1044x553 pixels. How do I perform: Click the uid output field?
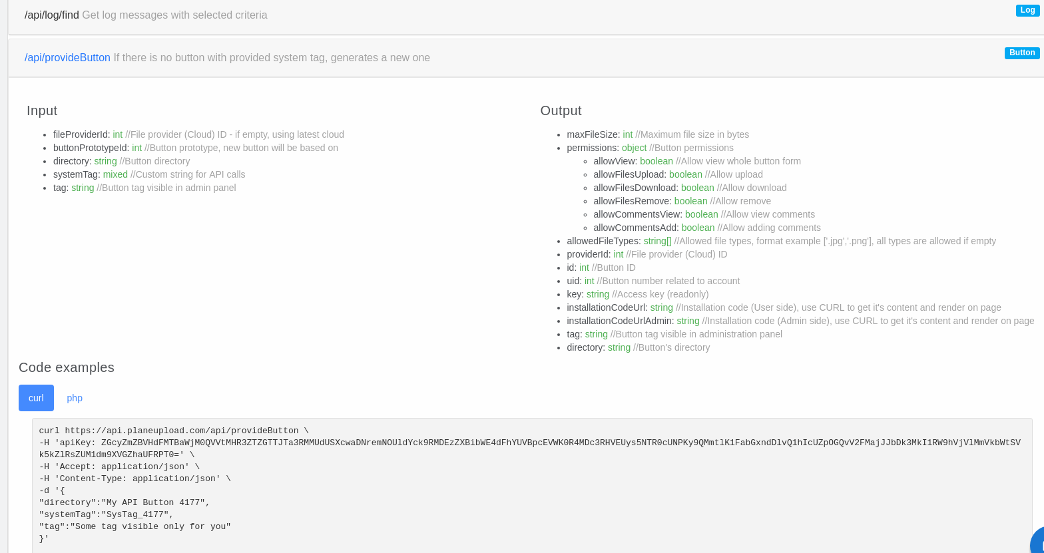(x=653, y=281)
